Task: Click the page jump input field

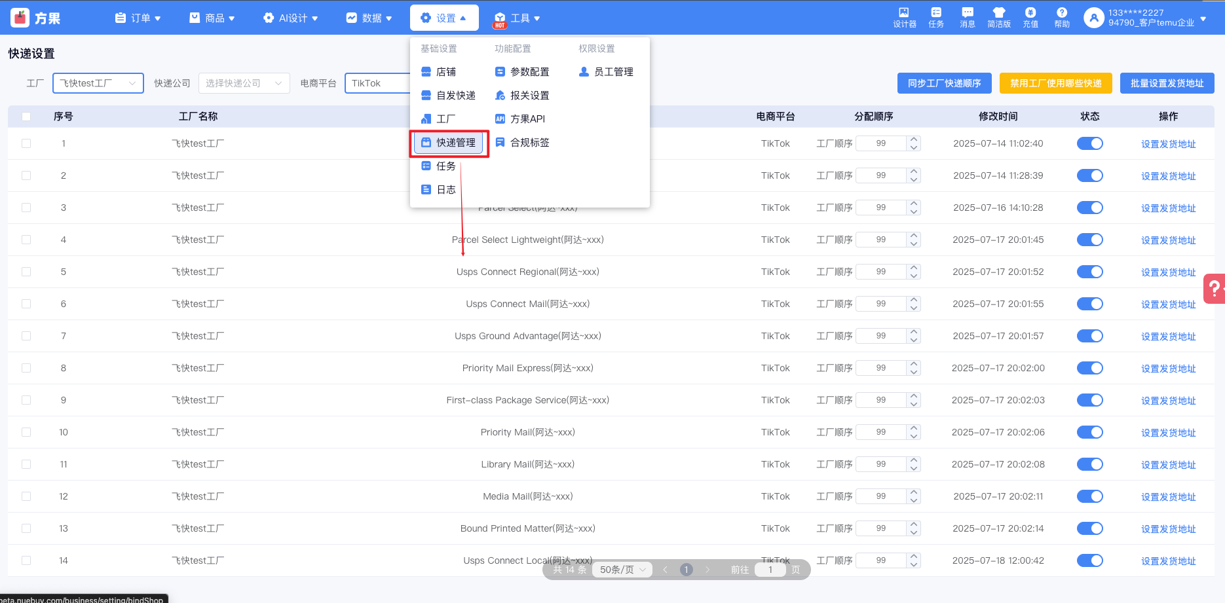Action: pos(770,570)
